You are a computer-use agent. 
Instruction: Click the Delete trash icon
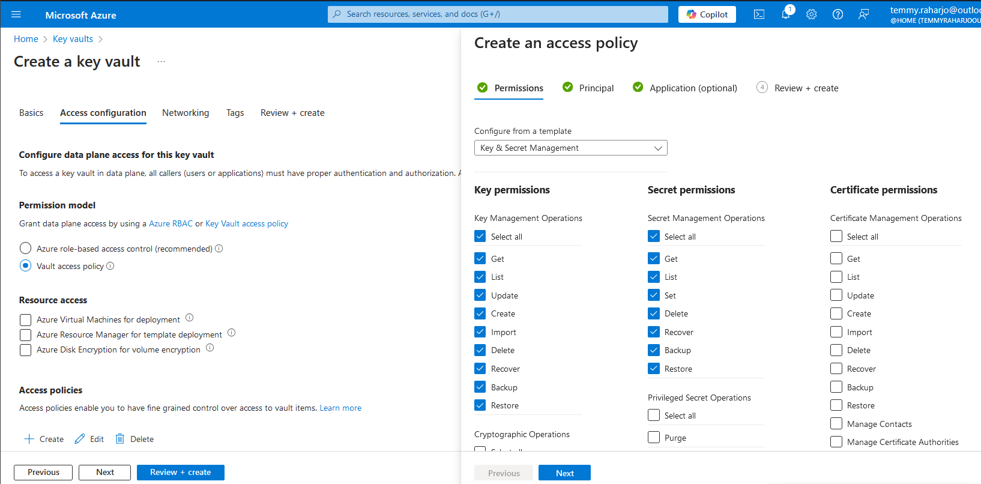click(120, 439)
